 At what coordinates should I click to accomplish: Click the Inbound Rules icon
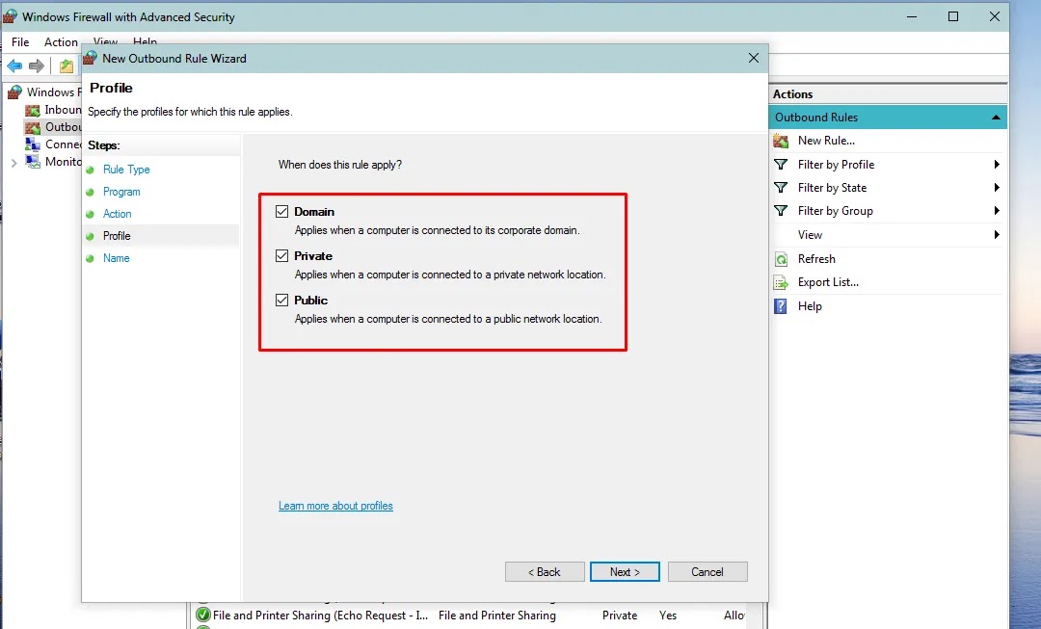33,110
